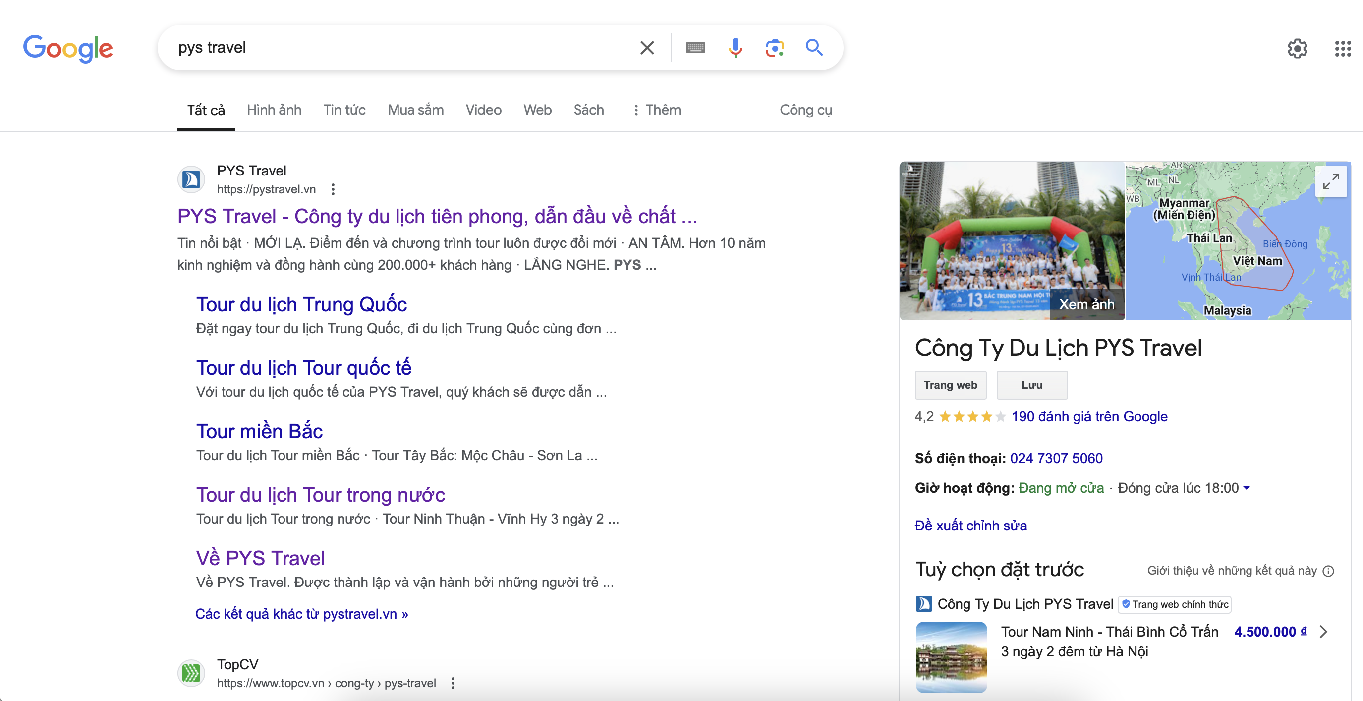This screenshot has height=701, width=1363.
Task: Click Đề xuất chỉnh sửa link
Action: [x=971, y=526]
